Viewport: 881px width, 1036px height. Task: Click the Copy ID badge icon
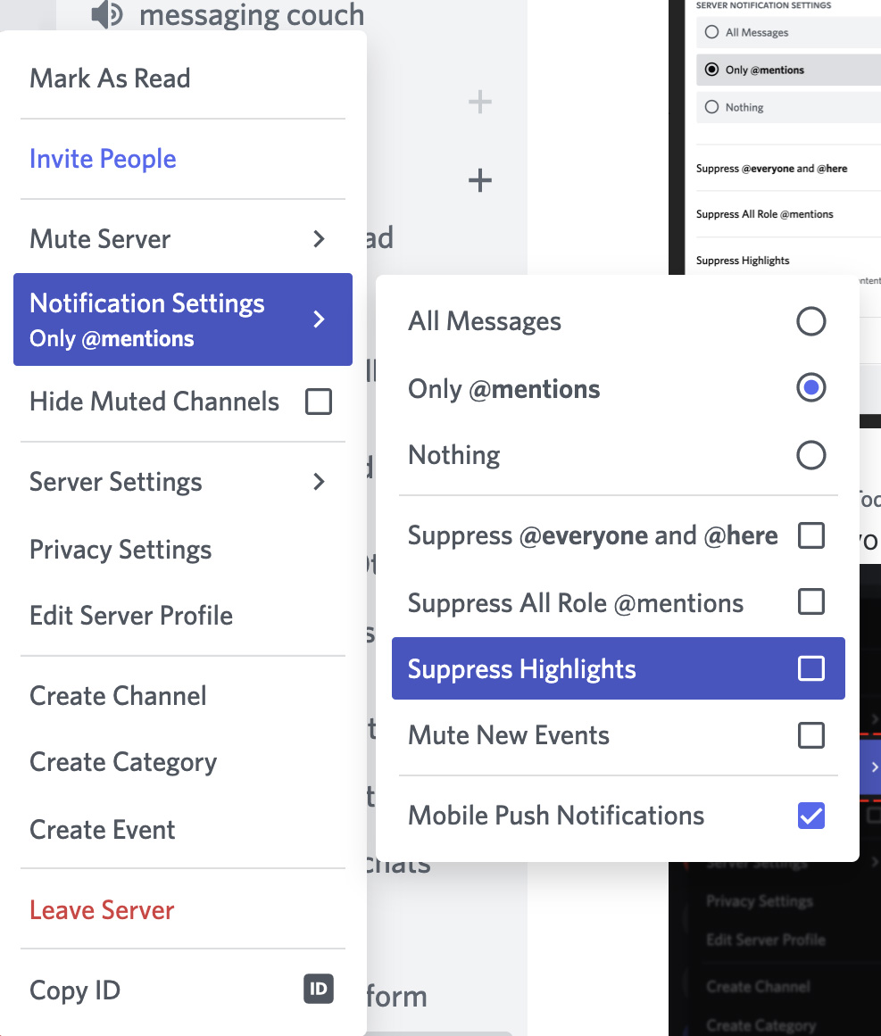319,989
